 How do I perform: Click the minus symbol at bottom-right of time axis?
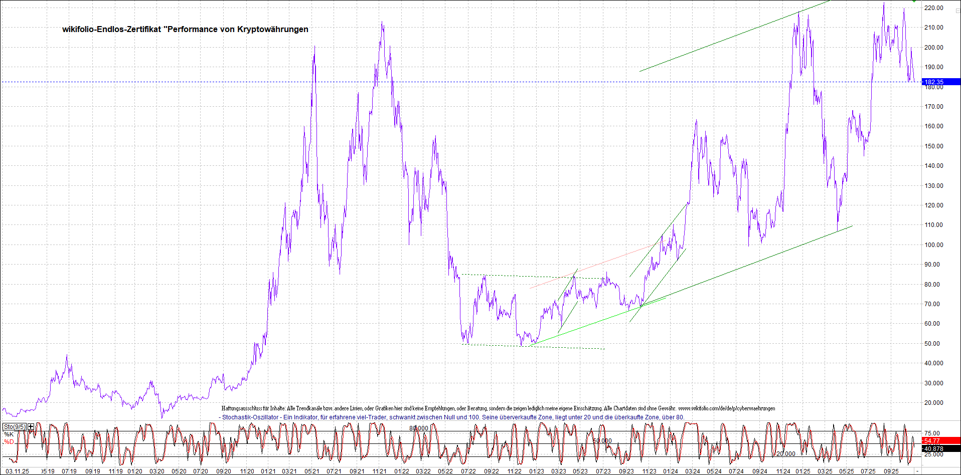click(917, 471)
